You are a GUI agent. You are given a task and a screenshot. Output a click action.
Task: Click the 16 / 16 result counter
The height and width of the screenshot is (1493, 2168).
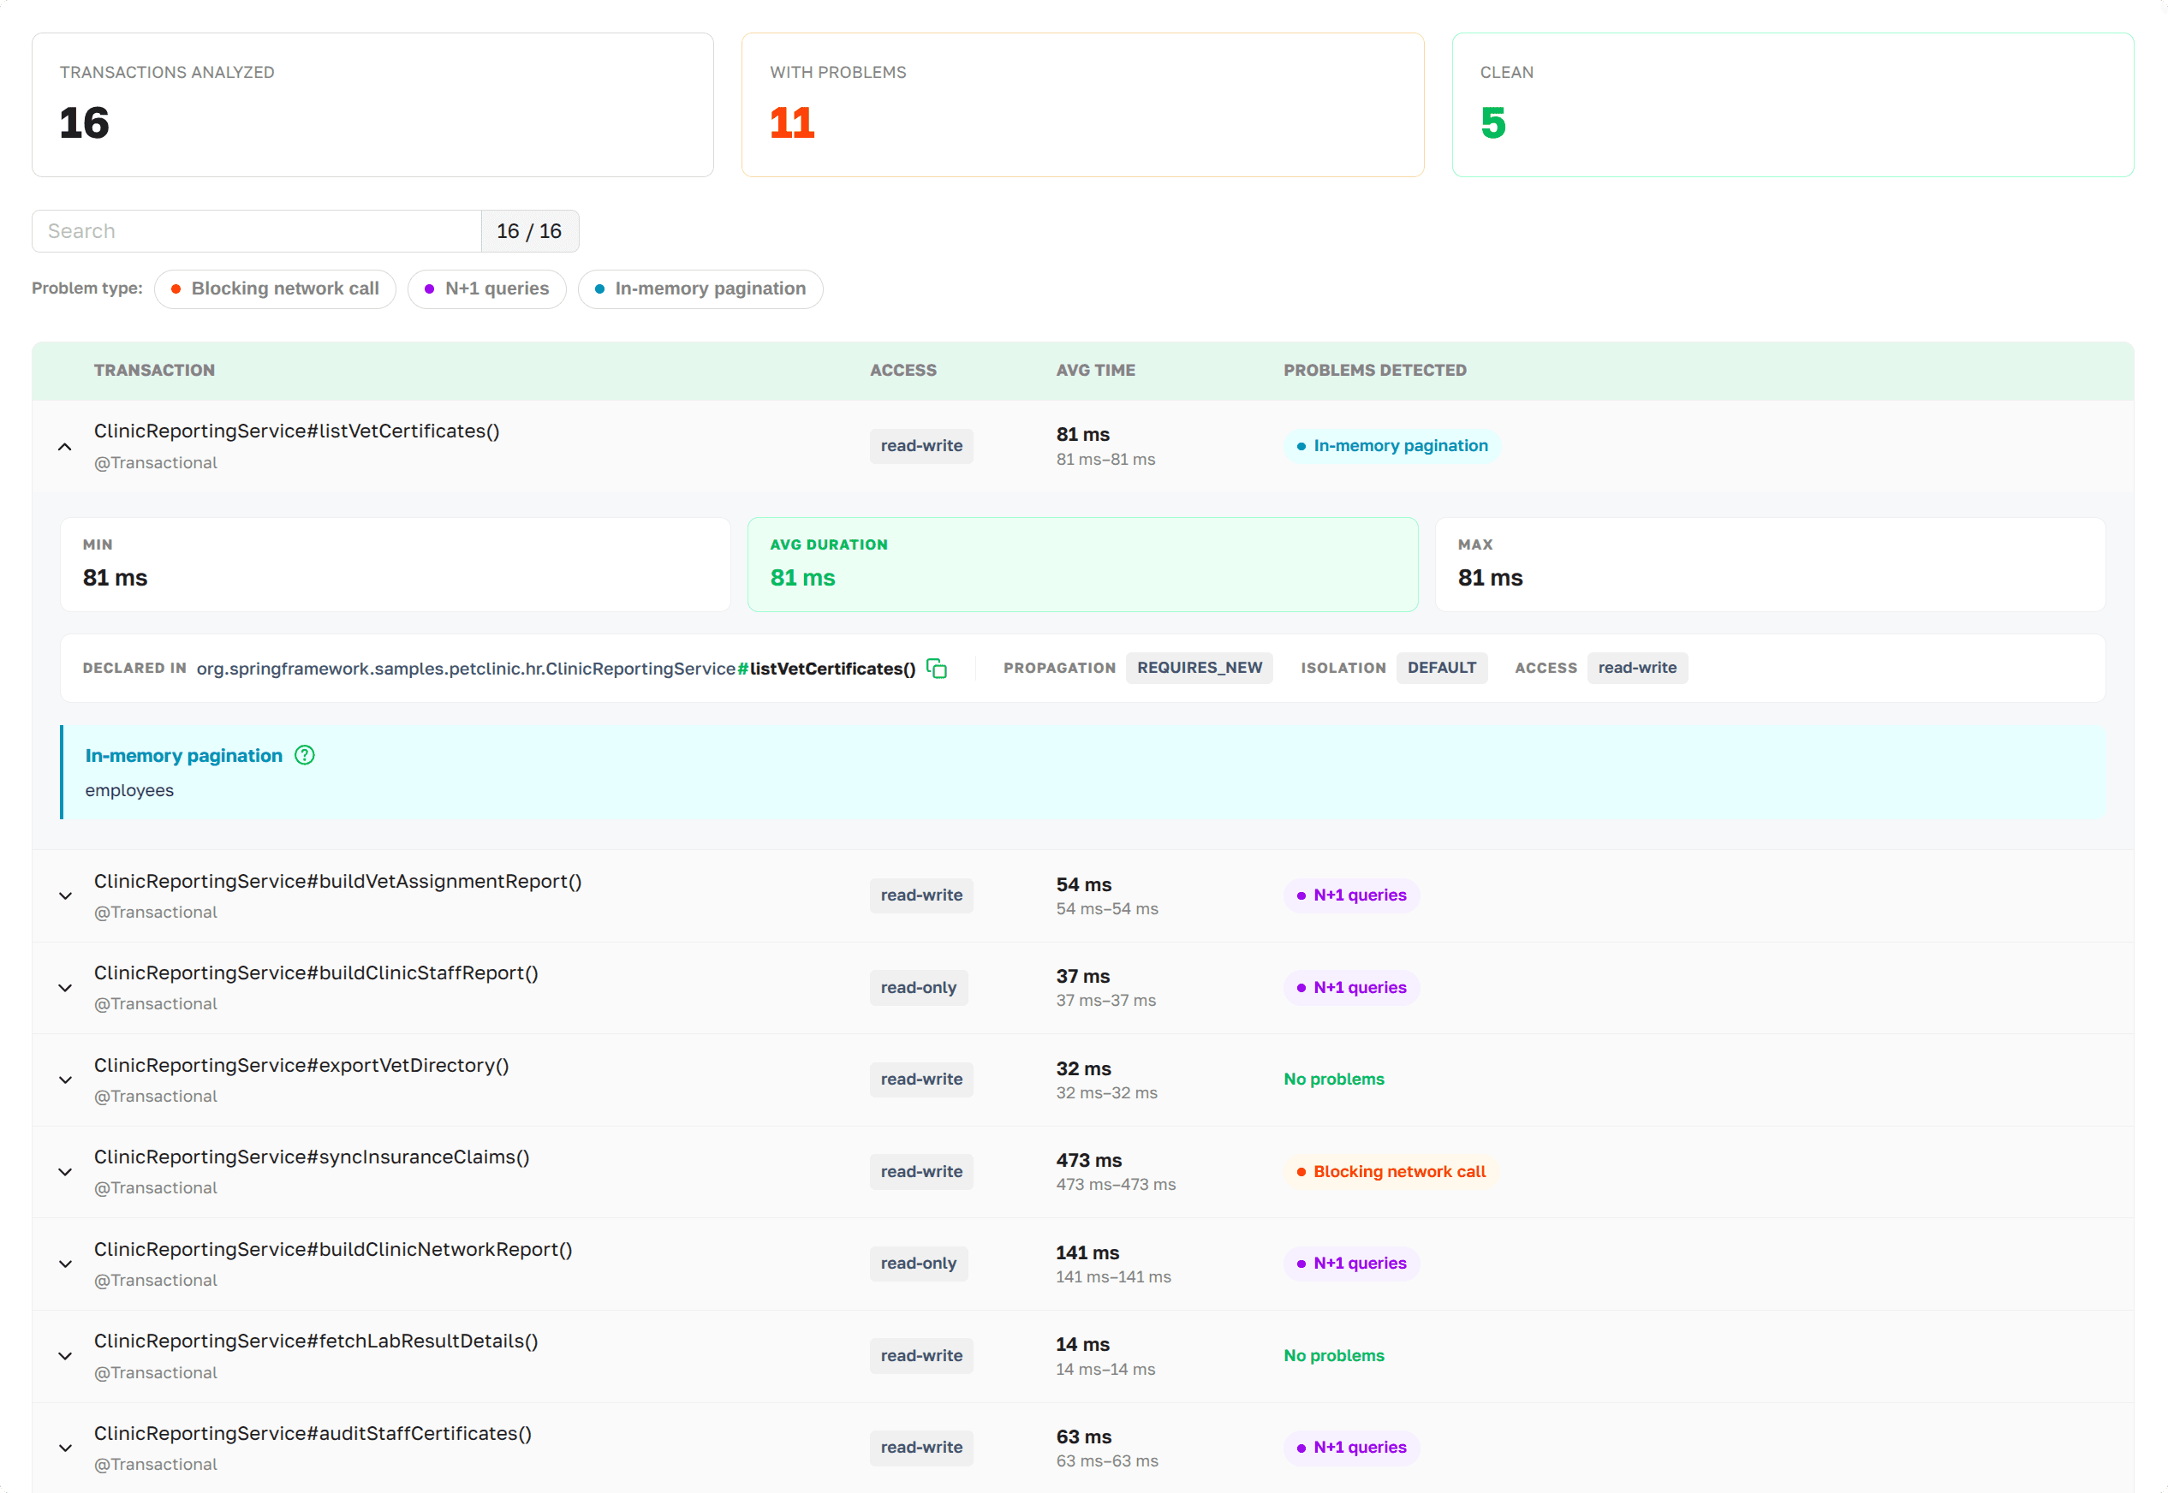pos(530,231)
